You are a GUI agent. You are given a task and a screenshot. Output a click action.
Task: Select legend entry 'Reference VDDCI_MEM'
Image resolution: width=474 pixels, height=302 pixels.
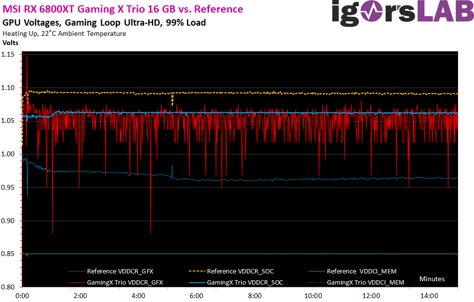click(362, 272)
